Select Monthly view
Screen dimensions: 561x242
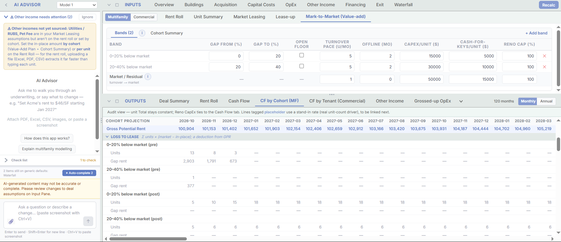tap(528, 101)
